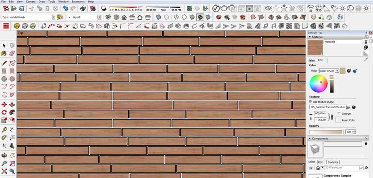The height and width of the screenshot is (178, 373).
Task: Click the Redo arrow icon
Action: [x=73, y=9]
